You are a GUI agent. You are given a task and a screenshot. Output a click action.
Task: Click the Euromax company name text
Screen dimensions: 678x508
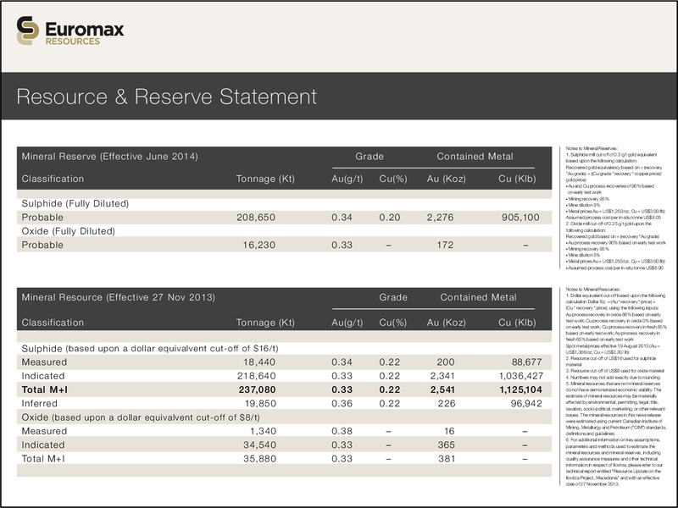[84, 30]
